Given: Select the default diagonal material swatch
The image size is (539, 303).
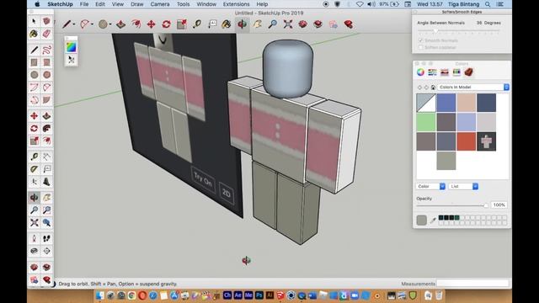Looking at the screenshot, I should click(426, 103).
